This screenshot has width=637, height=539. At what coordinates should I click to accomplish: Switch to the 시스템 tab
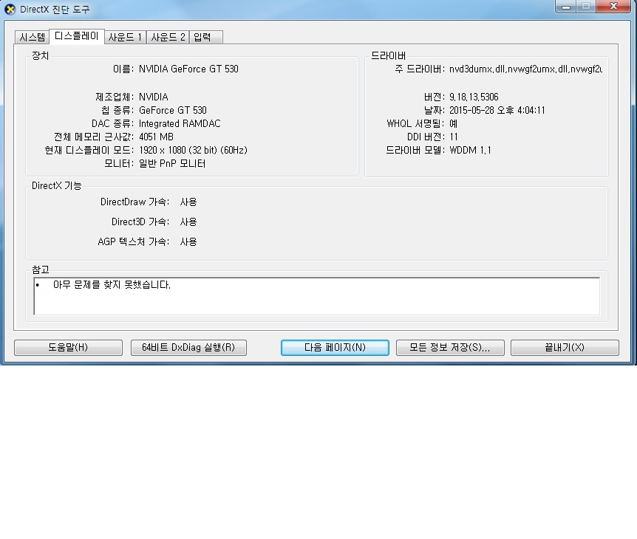pos(32,37)
